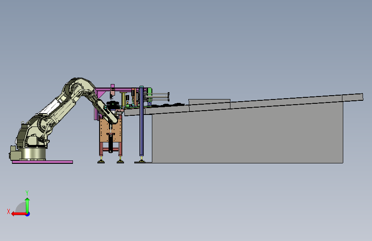
Task: Select the robot arm's cylindrical base
Action: pyautogui.click(x=34, y=154)
